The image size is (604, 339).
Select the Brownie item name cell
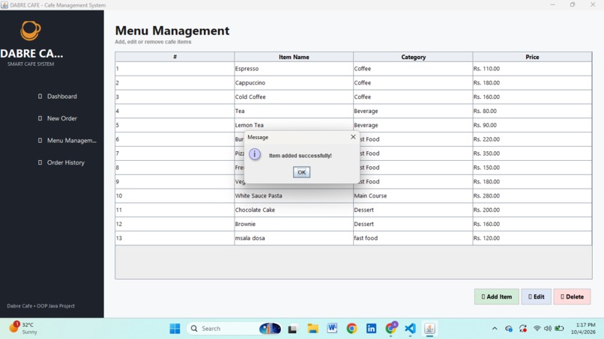click(294, 224)
